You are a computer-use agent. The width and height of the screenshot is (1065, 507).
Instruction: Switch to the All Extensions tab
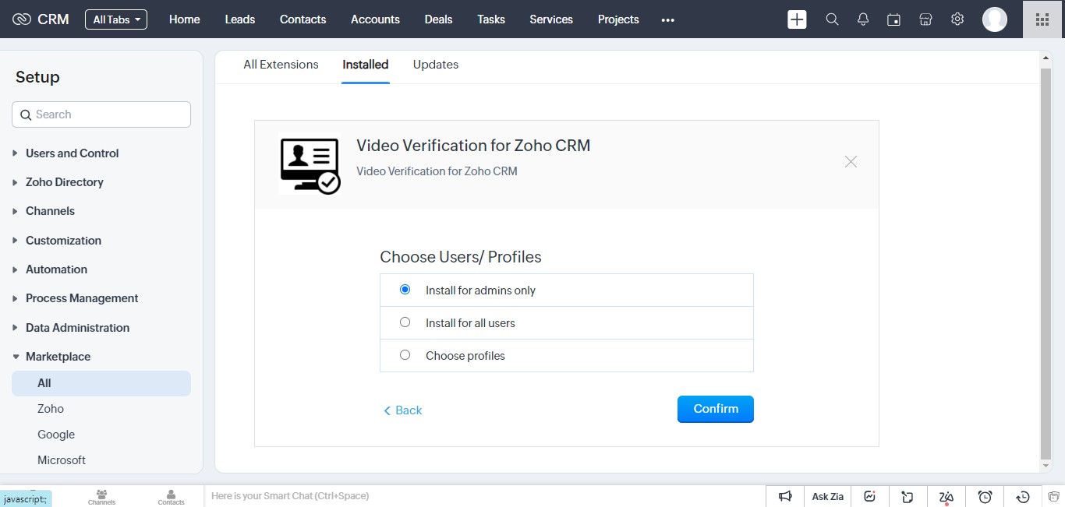coord(281,65)
